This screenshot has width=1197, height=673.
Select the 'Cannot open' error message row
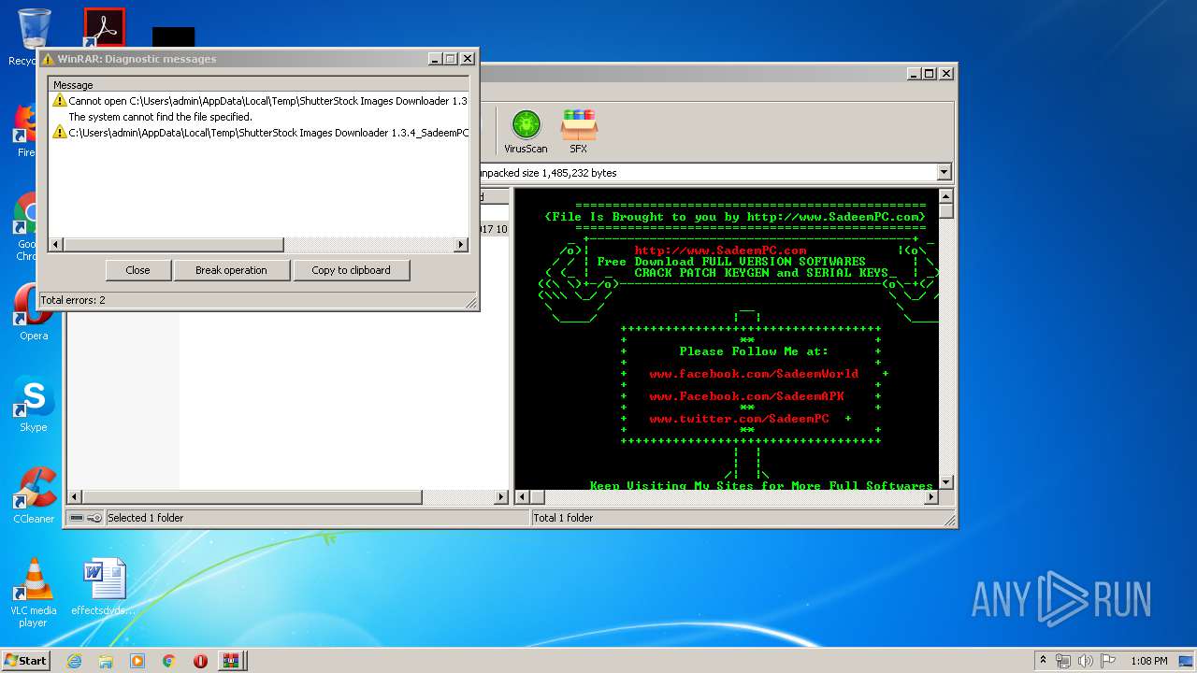(x=260, y=101)
